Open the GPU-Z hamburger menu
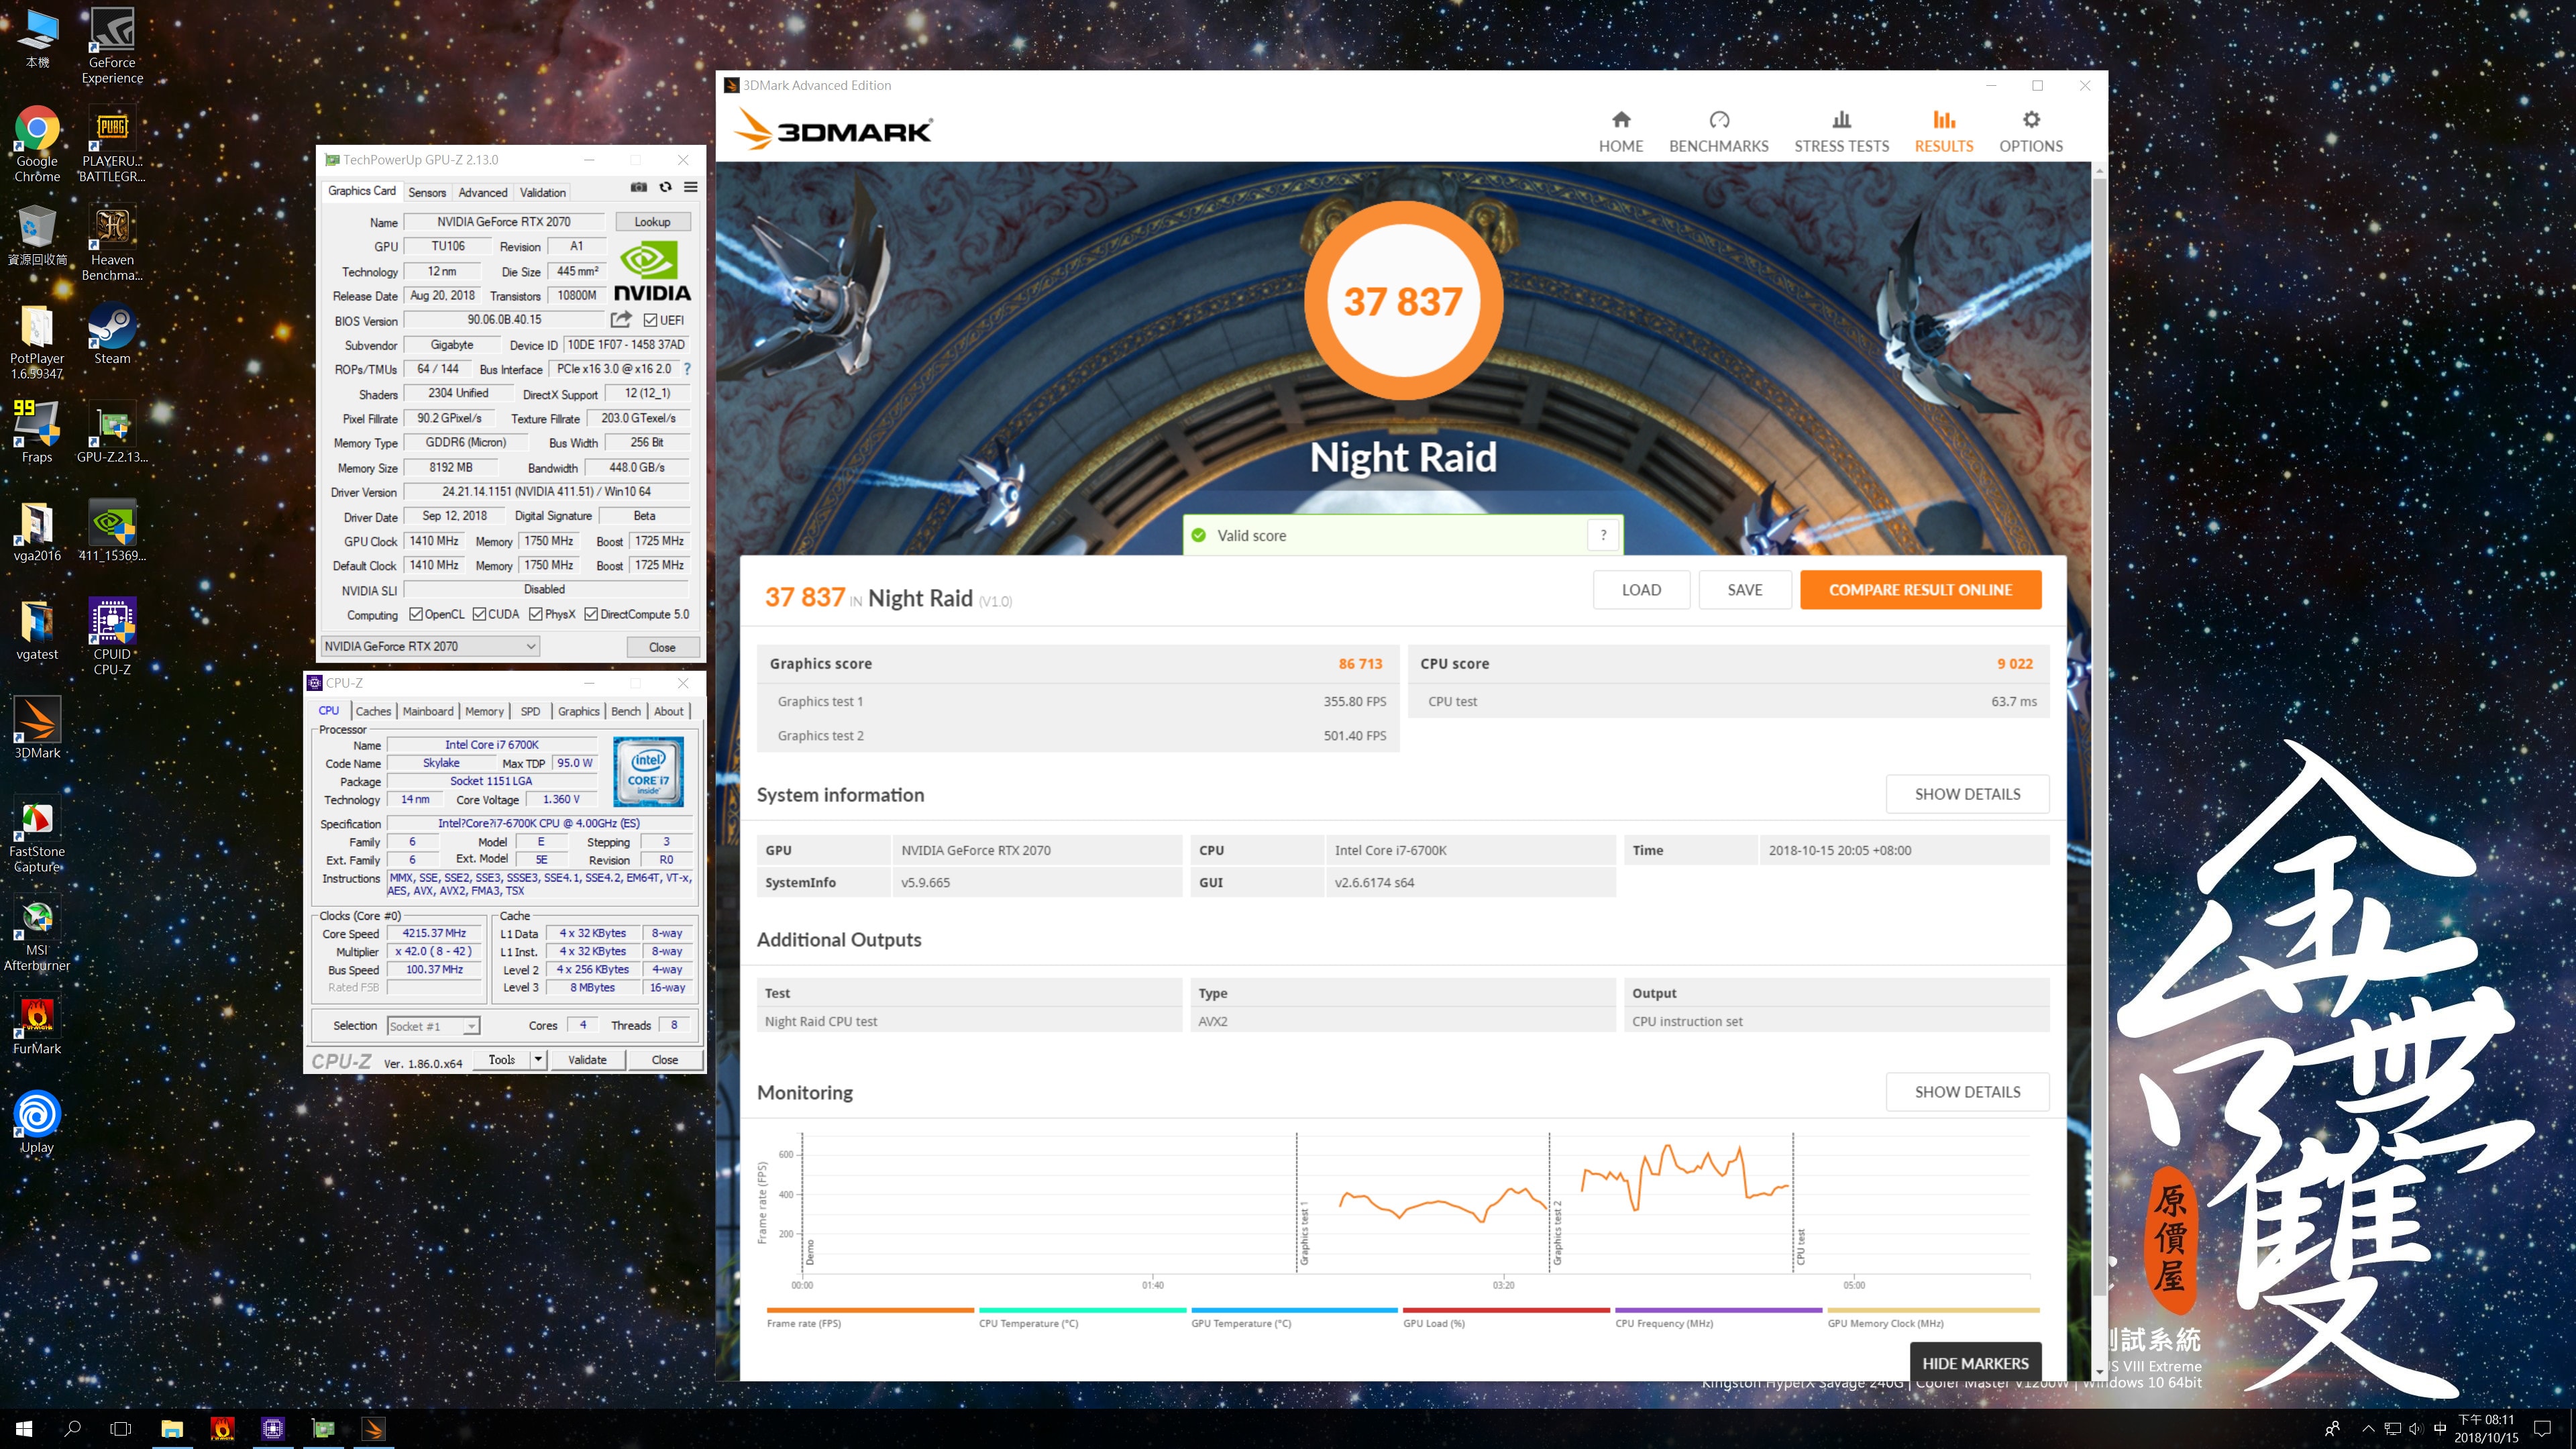The width and height of the screenshot is (2576, 1449). 690,187
